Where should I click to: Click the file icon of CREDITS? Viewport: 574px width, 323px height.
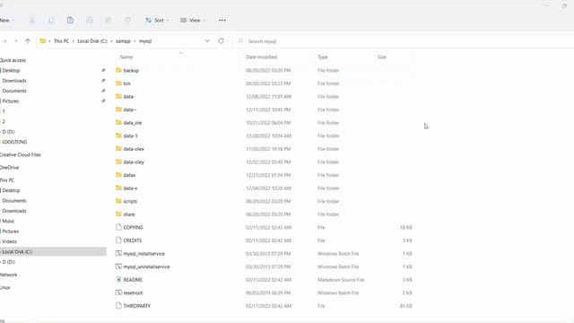click(x=118, y=240)
